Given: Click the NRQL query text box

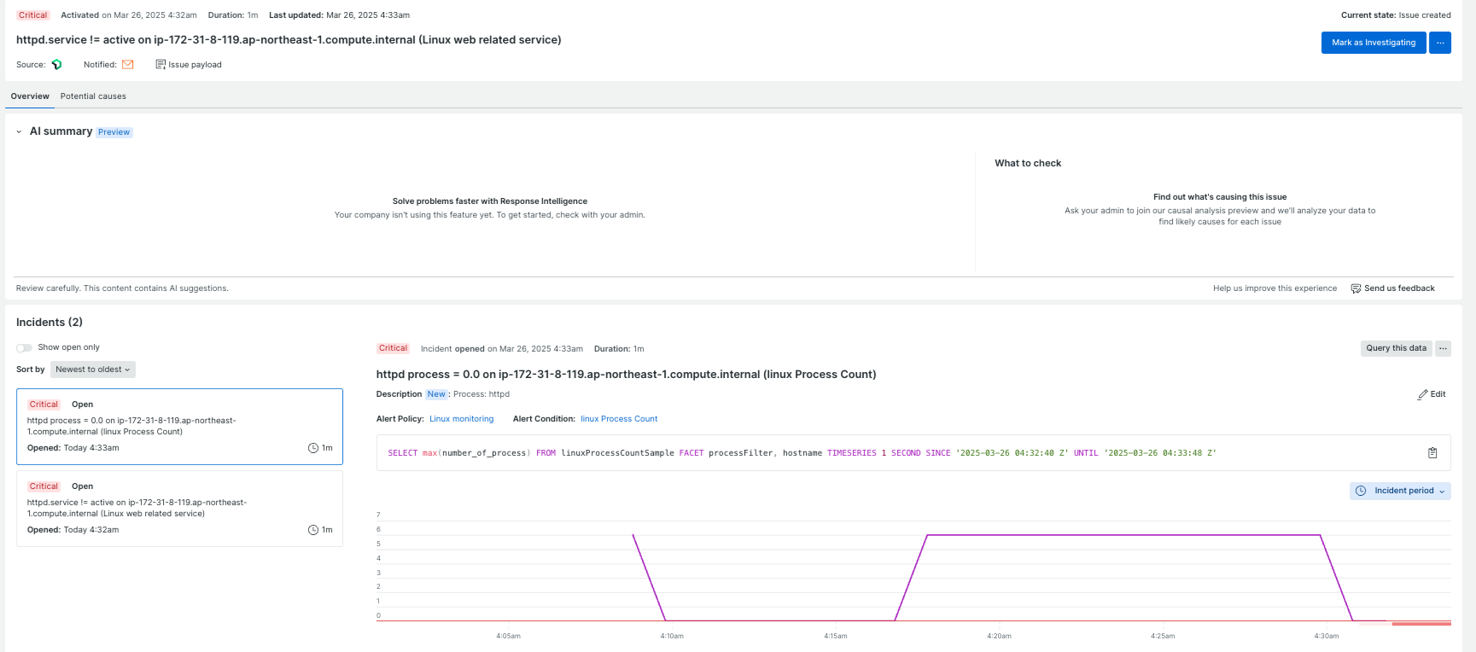Looking at the screenshot, I should point(913,453).
